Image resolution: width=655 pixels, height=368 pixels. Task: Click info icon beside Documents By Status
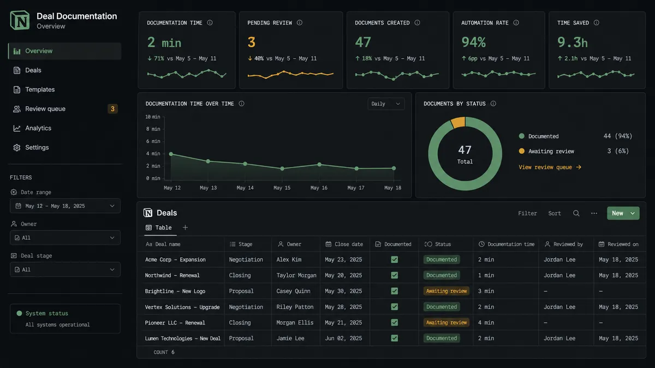pyautogui.click(x=493, y=104)
